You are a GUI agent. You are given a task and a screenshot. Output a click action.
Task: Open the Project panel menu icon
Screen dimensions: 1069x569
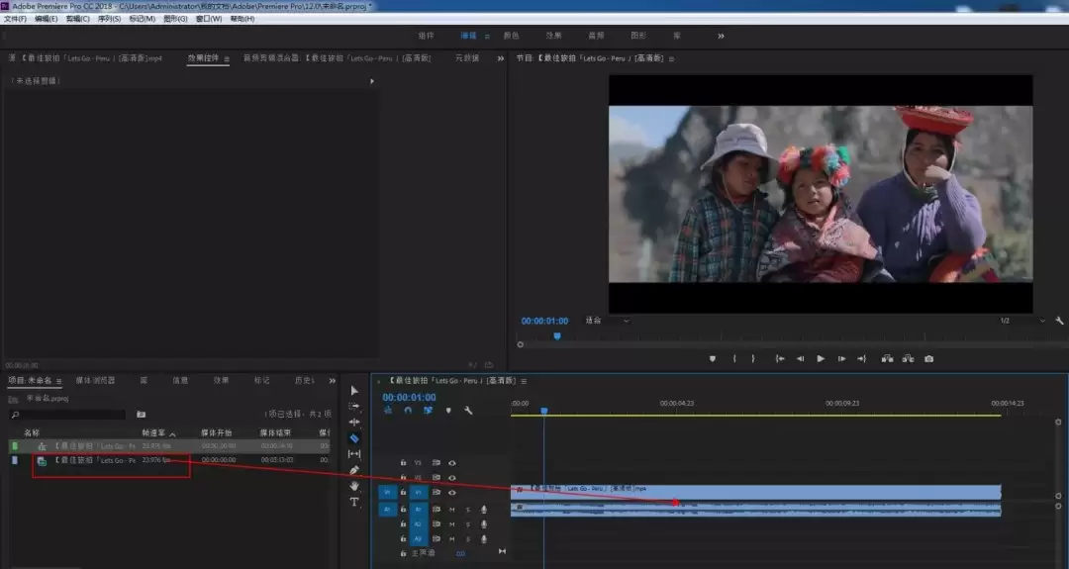tap(58, 381)
